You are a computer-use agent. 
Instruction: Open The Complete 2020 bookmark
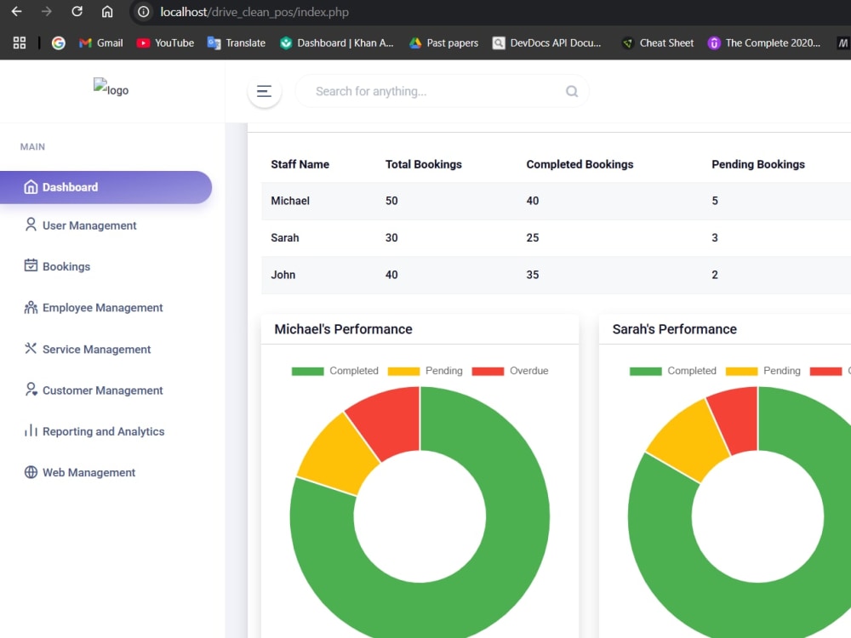click(764, 43)
